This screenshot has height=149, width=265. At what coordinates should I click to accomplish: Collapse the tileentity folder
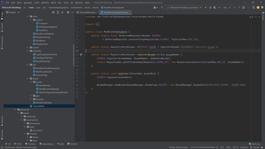click(x=28, y=51)
